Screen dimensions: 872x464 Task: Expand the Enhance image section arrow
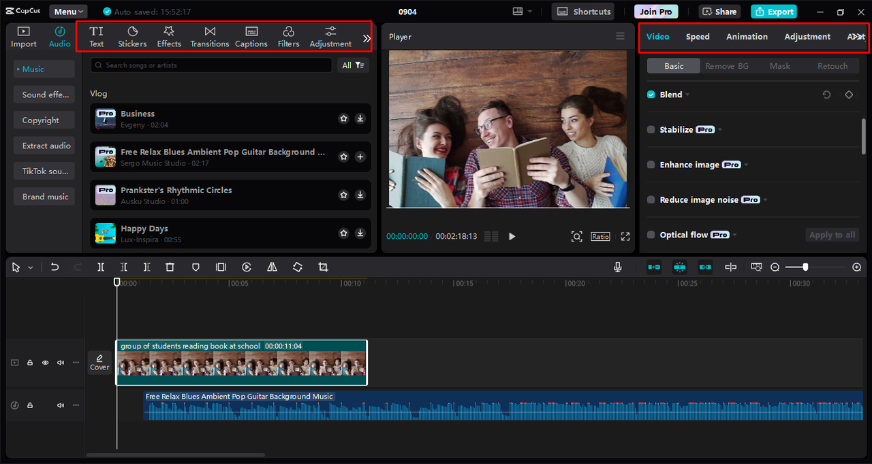click(x=746, y=165)
